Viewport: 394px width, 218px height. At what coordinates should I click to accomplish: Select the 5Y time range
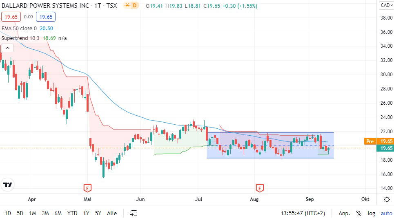pos(98,213)
